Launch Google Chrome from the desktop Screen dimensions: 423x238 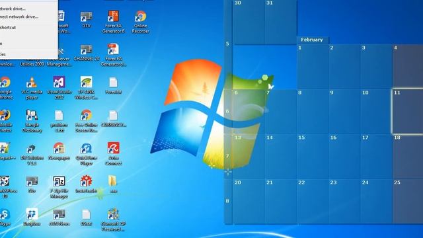click(5, 88)
